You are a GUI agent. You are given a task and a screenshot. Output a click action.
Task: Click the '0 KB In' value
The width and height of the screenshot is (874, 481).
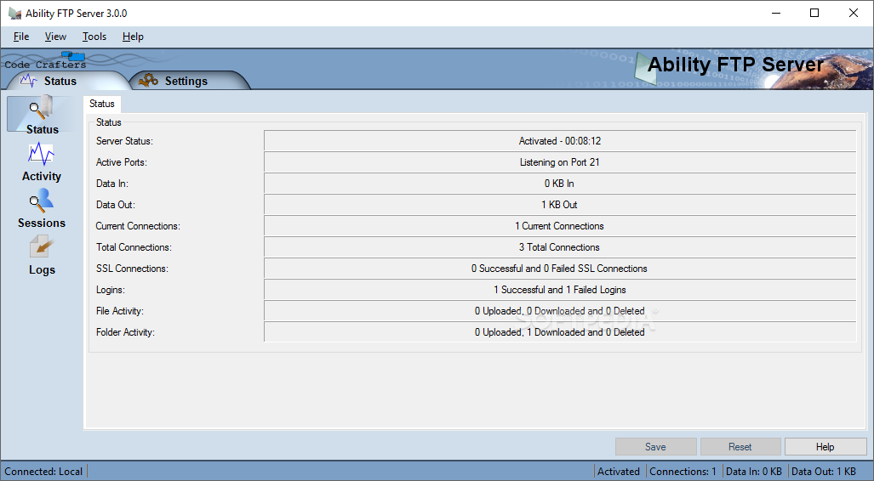click(x=560, y=184)
